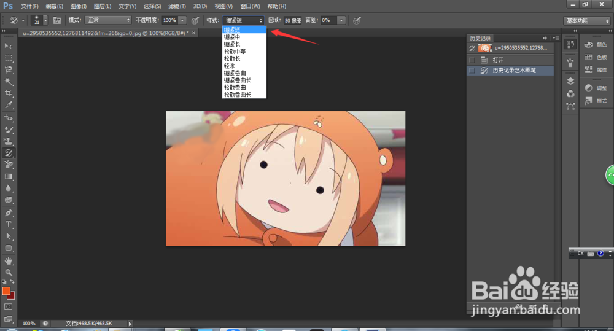Open the tool preset picker arrow

tap(23, 20)
